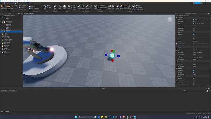Select the Part item in the Explorer
This screenshot has height=119, width=211.
click(11, 32)
